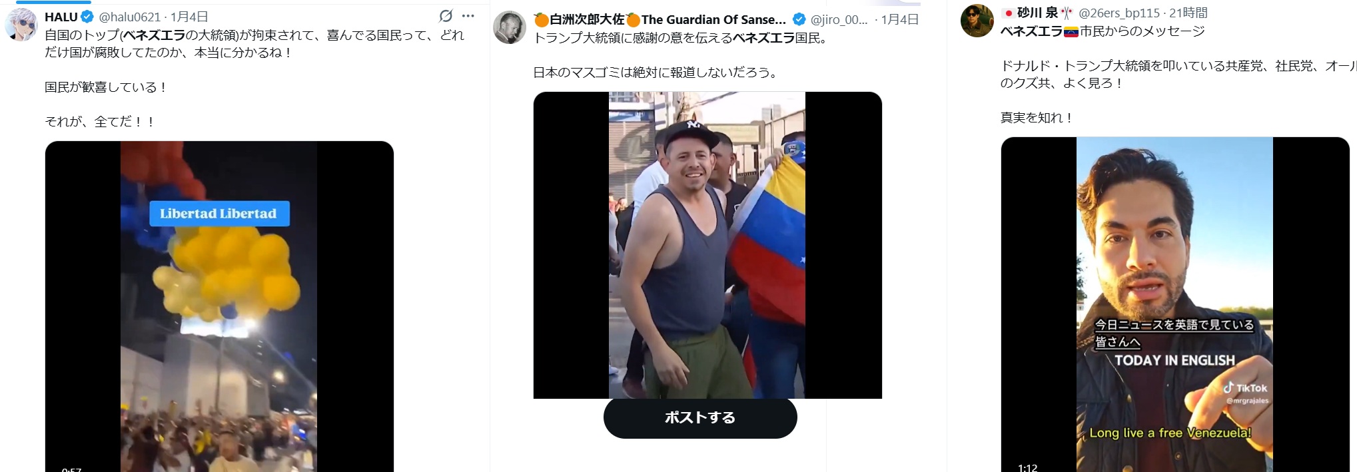Play the video of man with Venezuelan flag

tap(707, 245)
